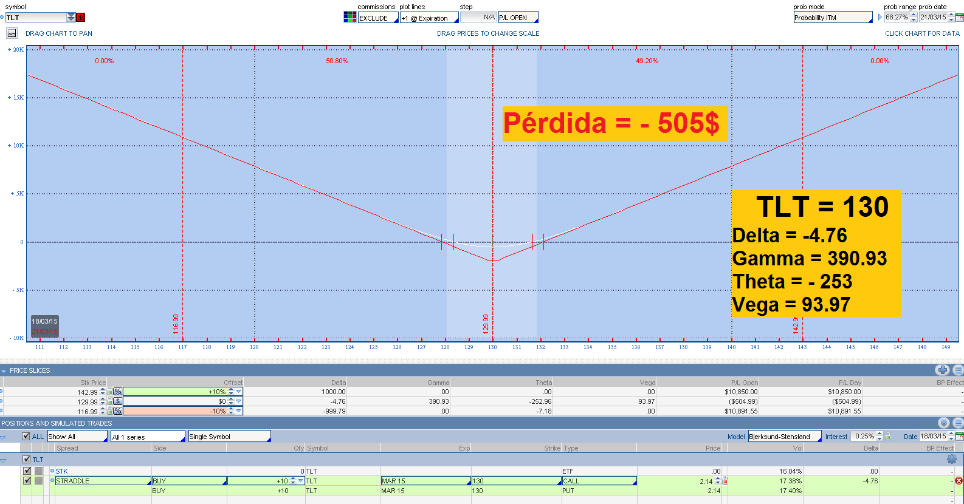The image size is (964, 504).
Task: Adjust the CALL price 2.14 stepper
Action: (x=718, y=481)
